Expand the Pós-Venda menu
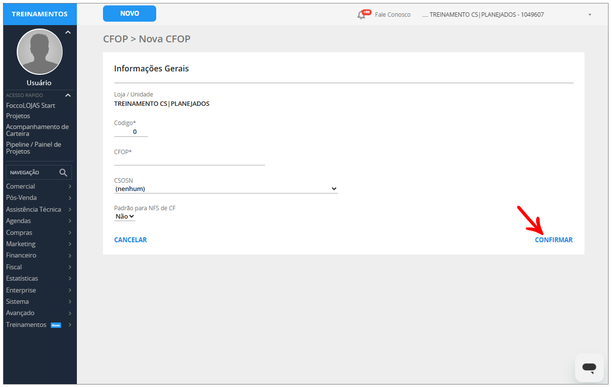This screenshot has width=612, height=387. [39, 198]
